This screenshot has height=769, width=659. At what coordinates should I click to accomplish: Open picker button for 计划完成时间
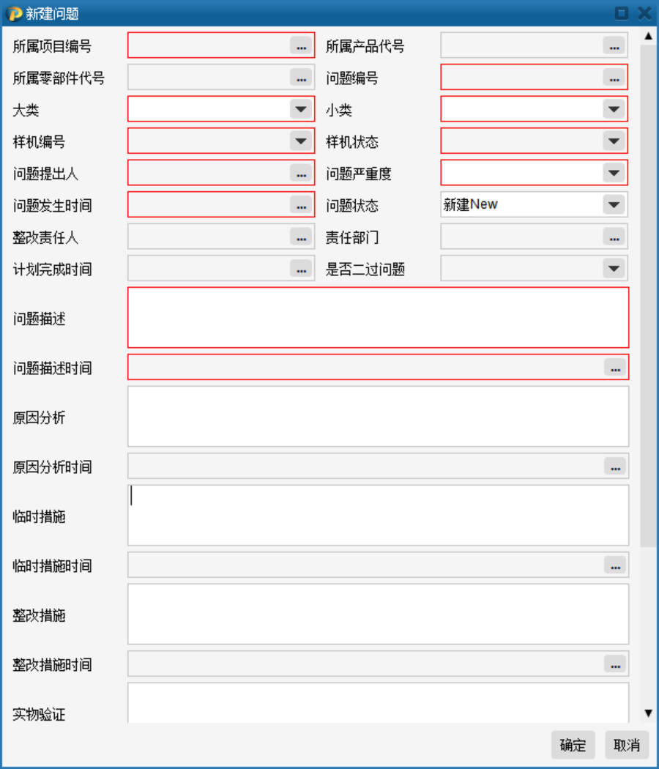tap(301, 268)
